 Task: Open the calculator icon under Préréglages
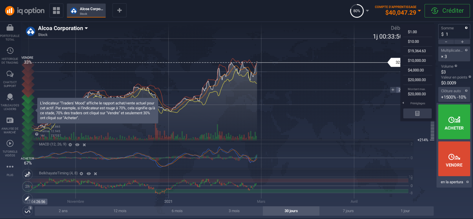point(417,113)
